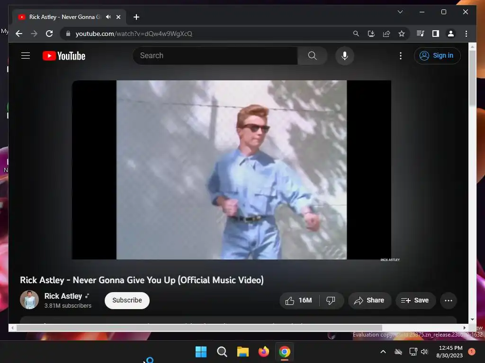Select the Rick Astley - Never Gonna tab
The image size is (485, 363).
click(x=65, y=17)
